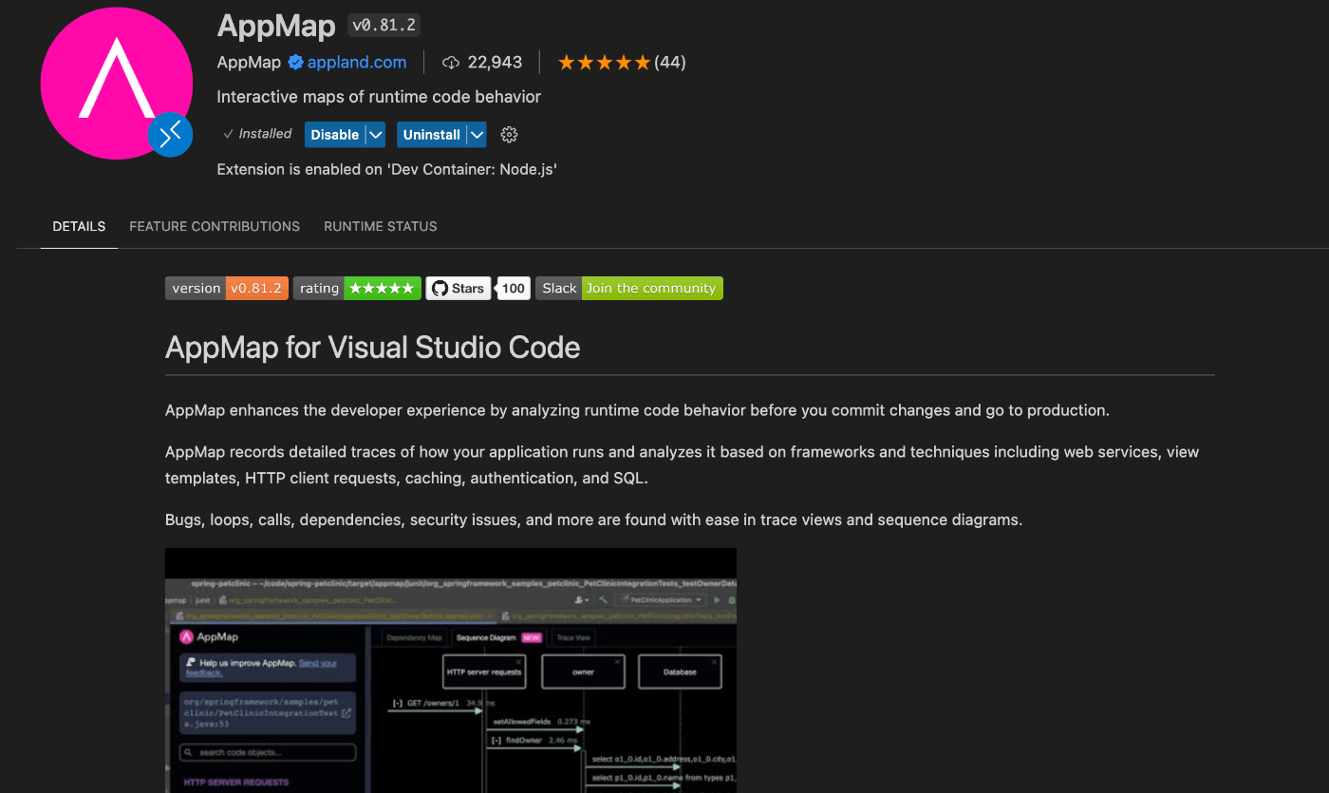Click the GitHub Stars badge

coord(459,288)
